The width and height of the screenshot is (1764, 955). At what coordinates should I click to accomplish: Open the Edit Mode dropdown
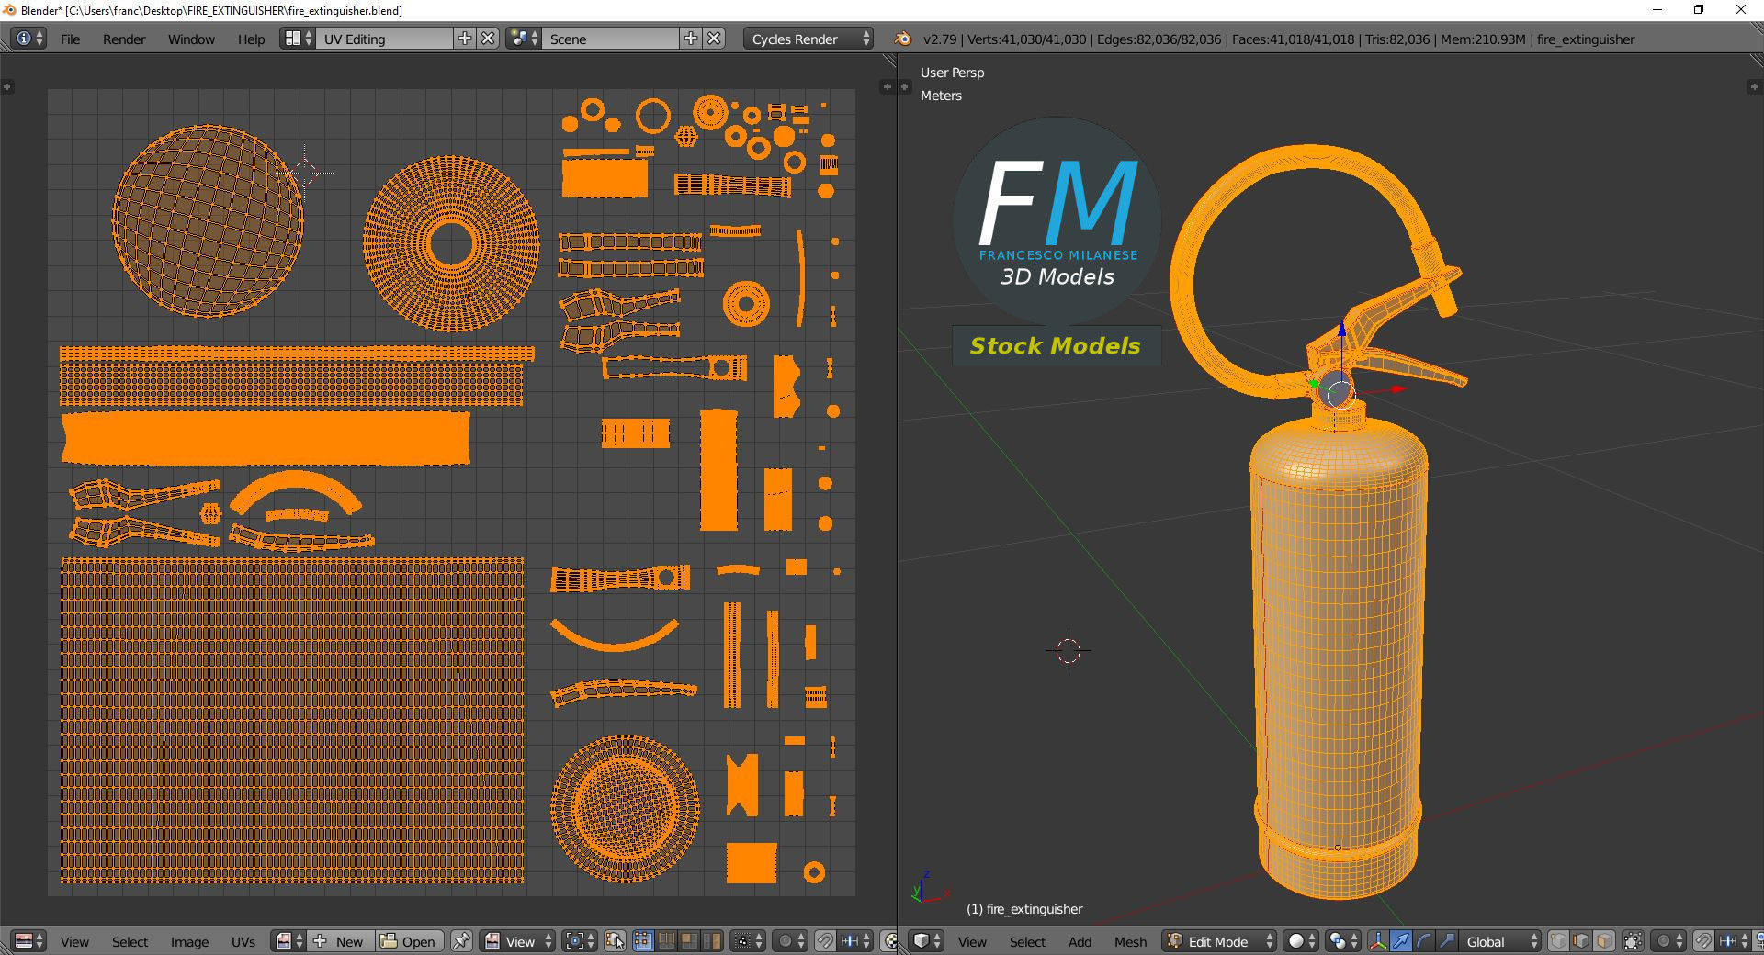click(1219, 941)
